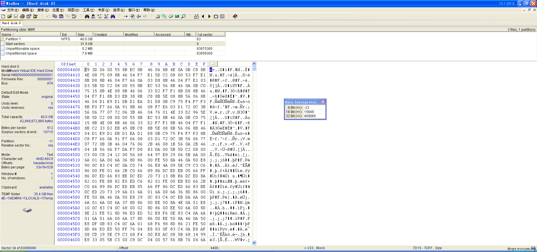Open the 位置(P) Position menu
This screenshot has width=537, height=252.
(58, 10)
